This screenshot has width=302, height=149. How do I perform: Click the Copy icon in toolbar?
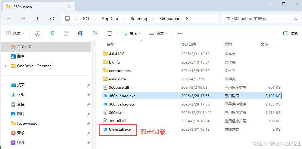click(51, 33)
